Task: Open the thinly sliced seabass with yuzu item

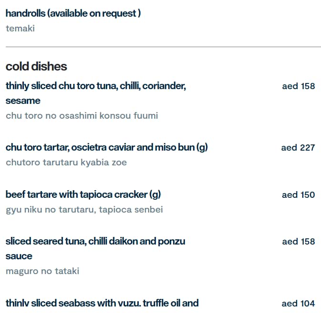Action: pyautogui.click(x=102, y=303)
